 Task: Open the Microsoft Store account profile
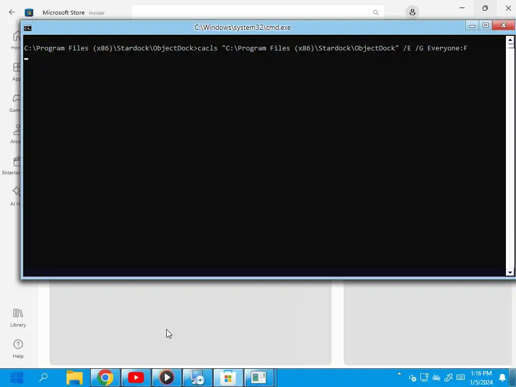412,13
